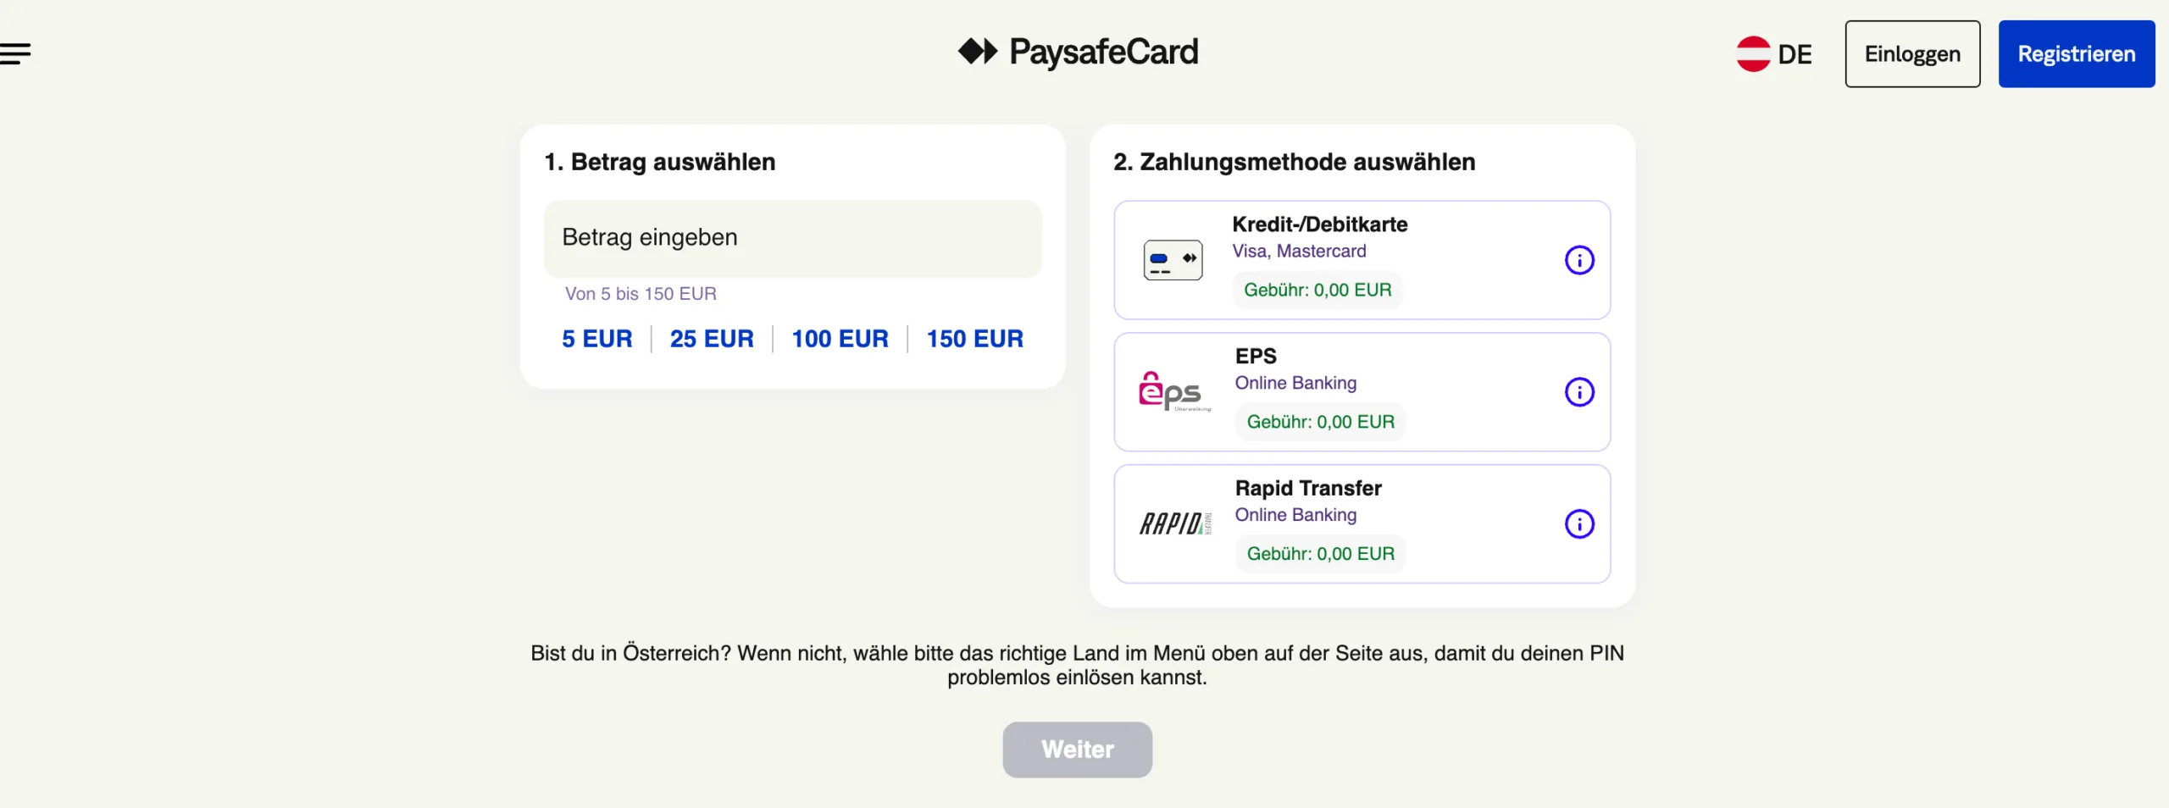Open info details for EPS
Screen dimensions: 2169x808
[x=1579, y=391]
